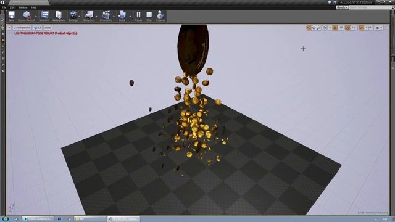Switch to Unreal Editor taskbar button
Screen dimensions: 395x222
[x=123, y=219]
